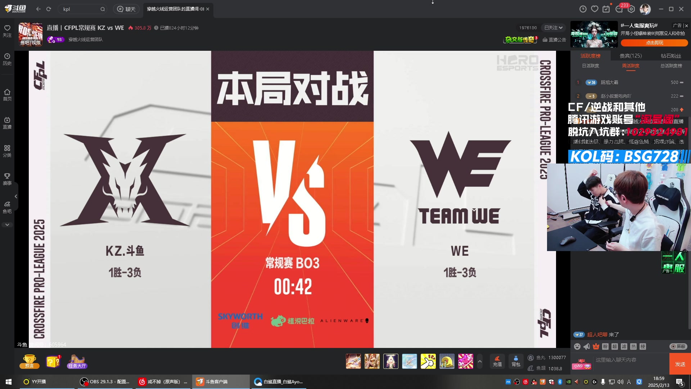Click ranked user 赵小叔爱吃肉吖
This screenshot has width=691, height=389.
pyautogui.click(x=616, y=96)
